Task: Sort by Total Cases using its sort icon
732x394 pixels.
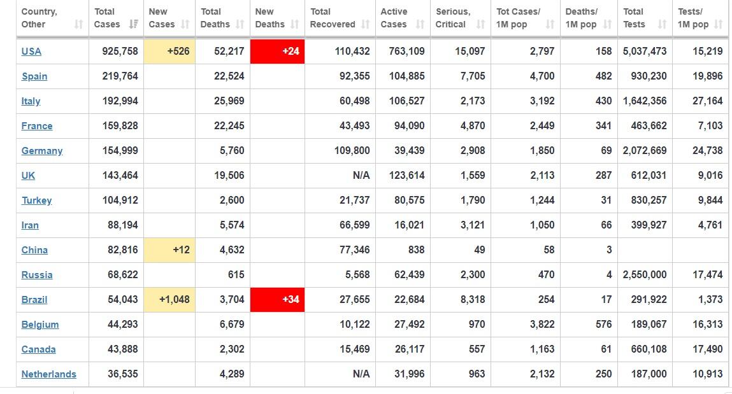Action: (134, 24)
